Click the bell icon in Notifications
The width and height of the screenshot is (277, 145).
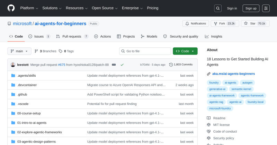tap(187, 23)
